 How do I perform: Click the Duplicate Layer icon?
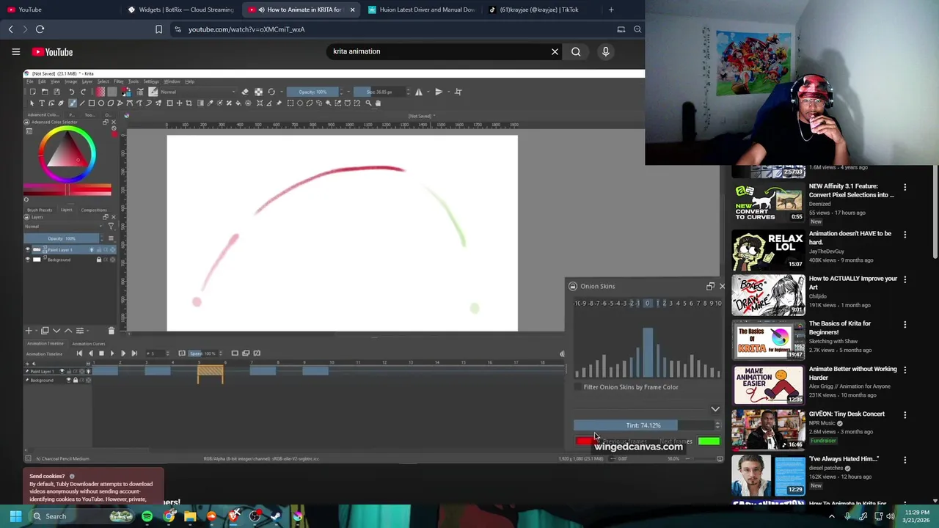45,331
